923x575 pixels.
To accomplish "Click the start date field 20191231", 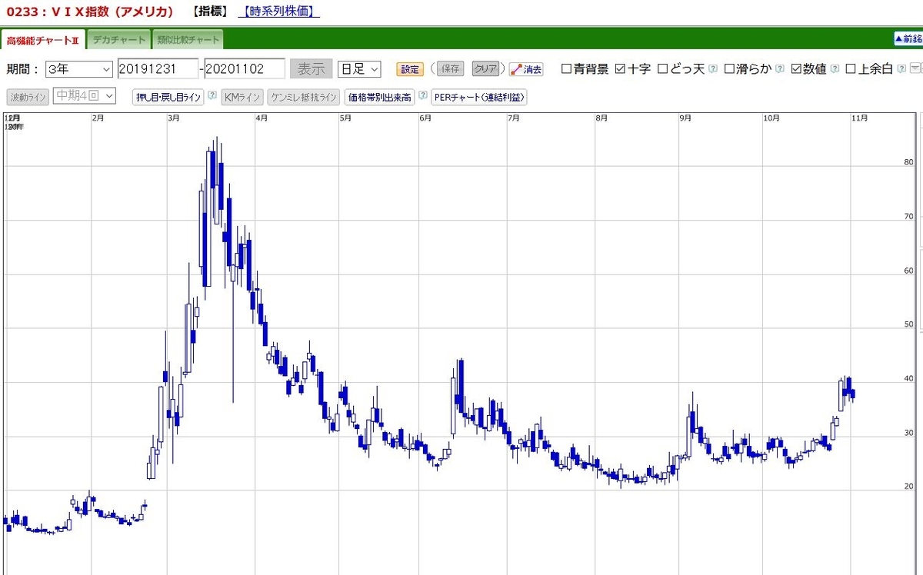I will tap(158, 69).
